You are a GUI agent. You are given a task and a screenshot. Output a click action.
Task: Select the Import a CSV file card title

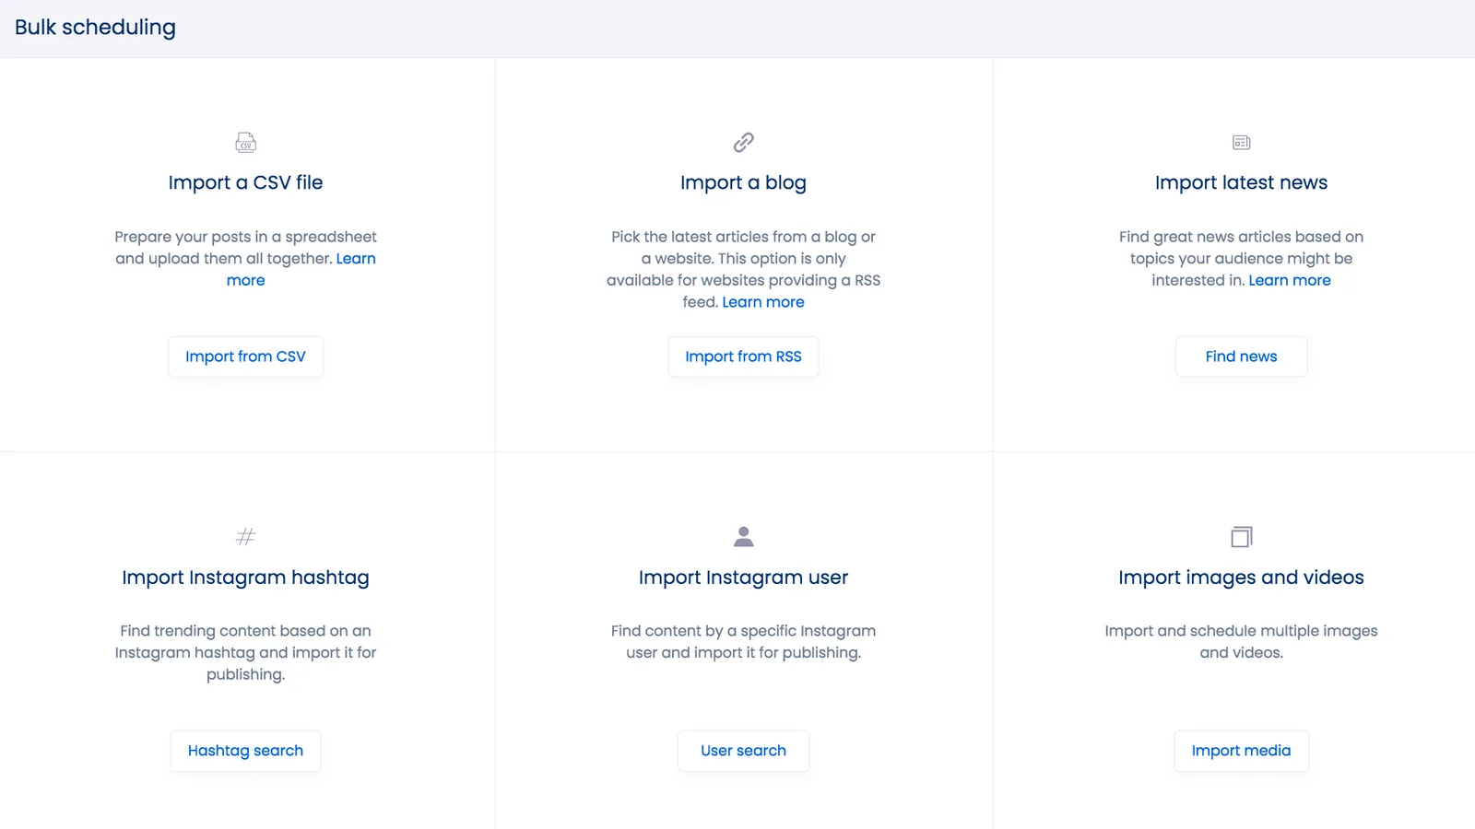[x=245, y=182]
